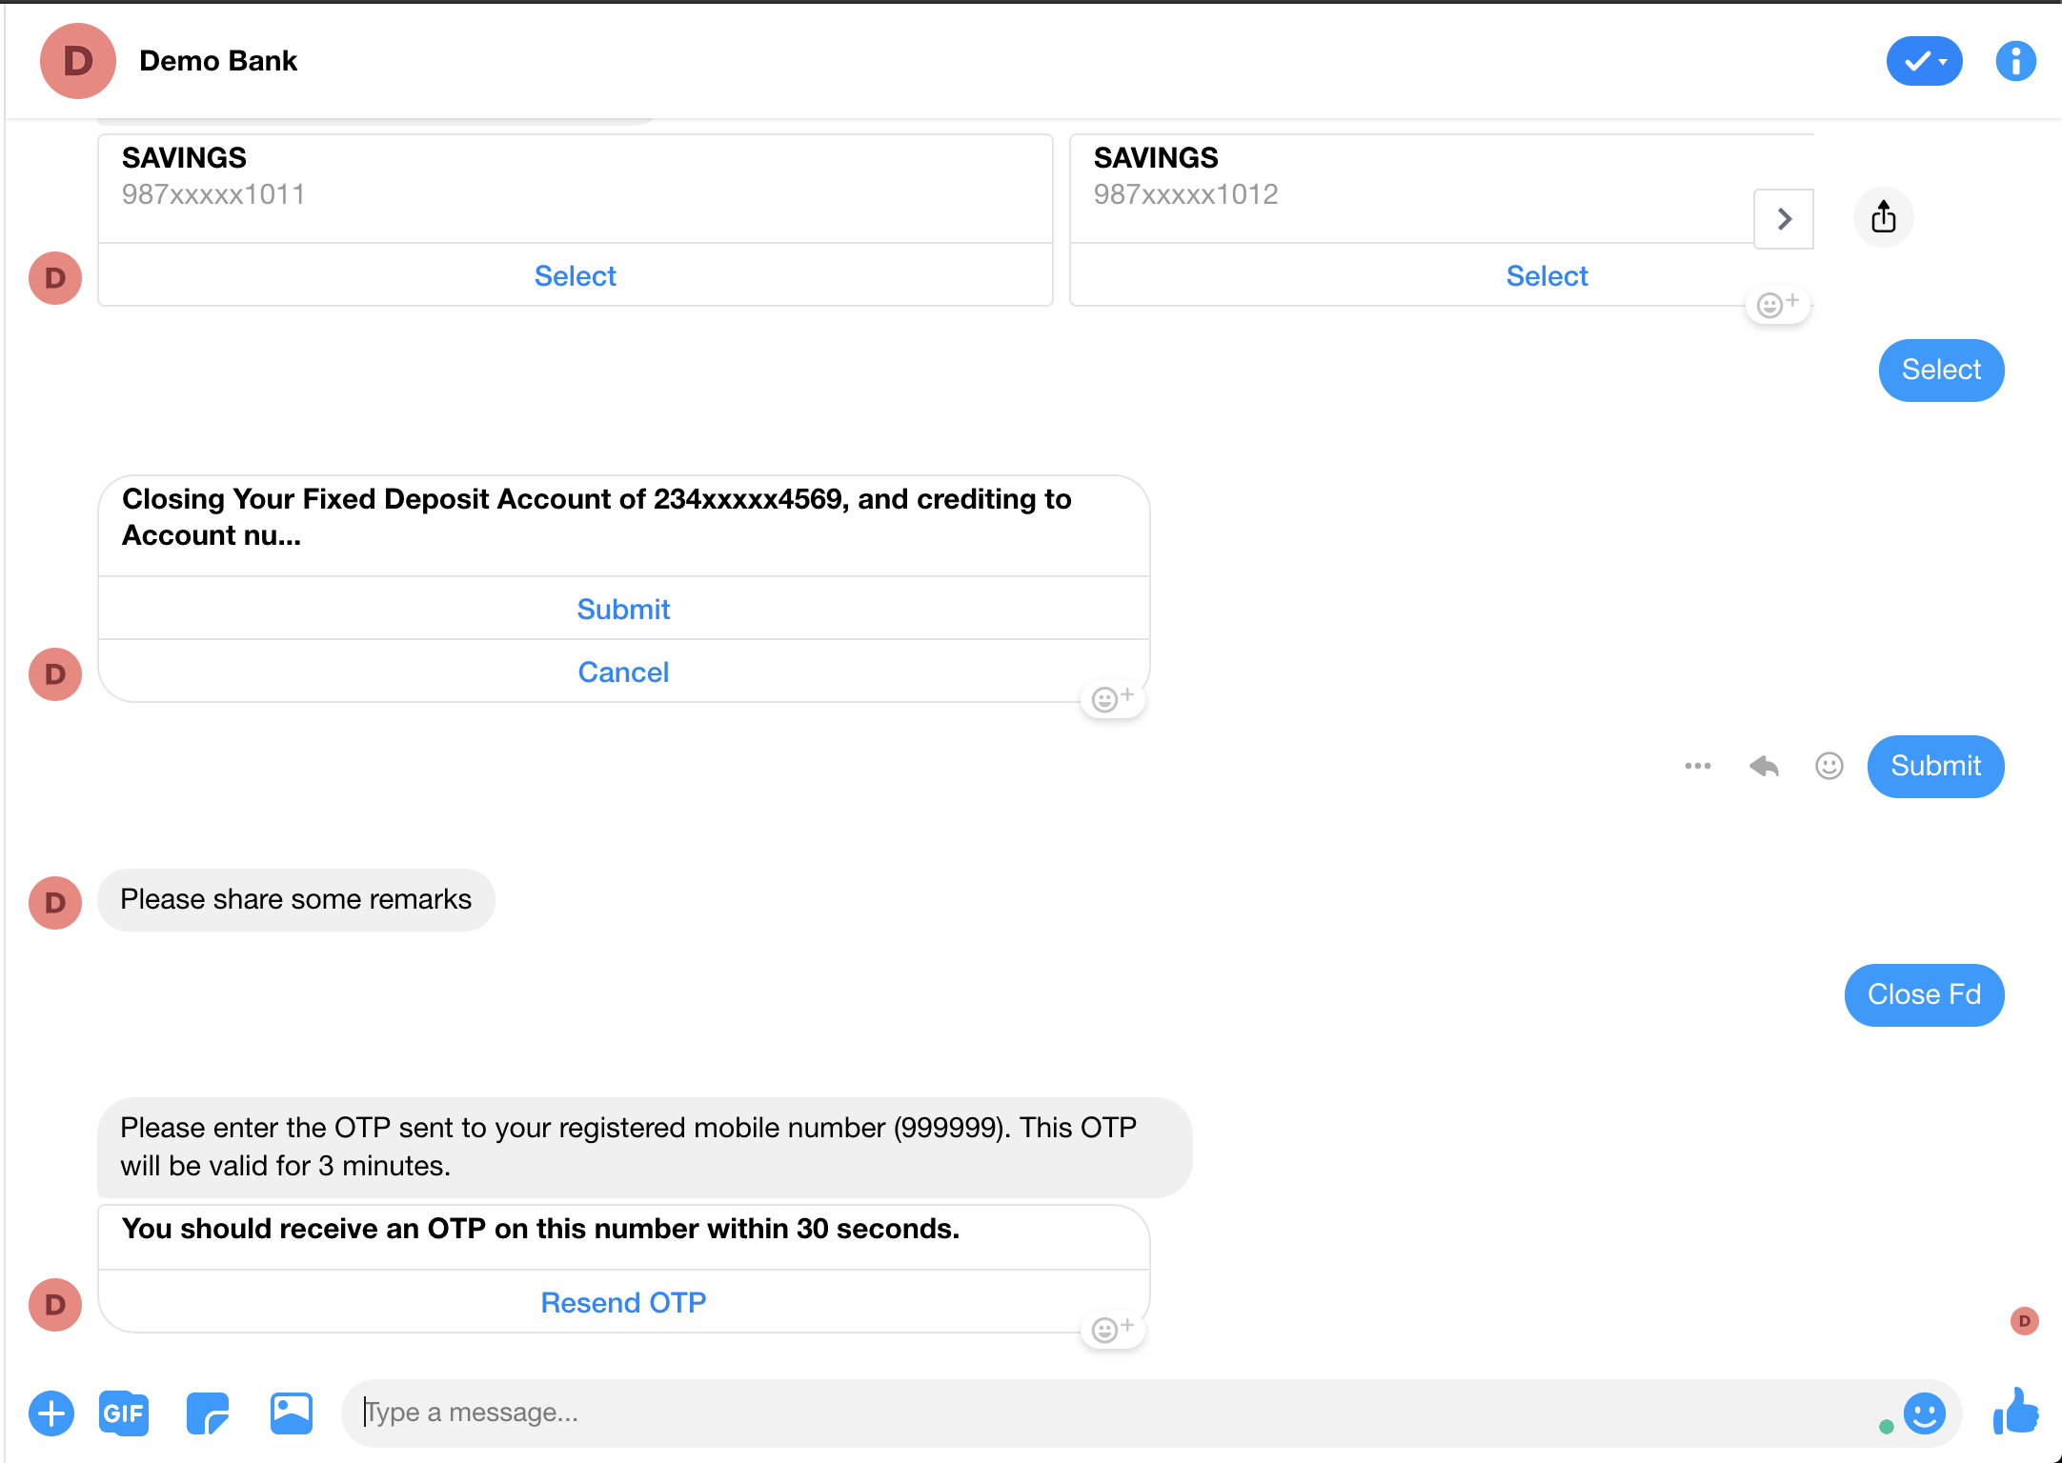Click Demo Bank avatar beside savings carousel

55,278
